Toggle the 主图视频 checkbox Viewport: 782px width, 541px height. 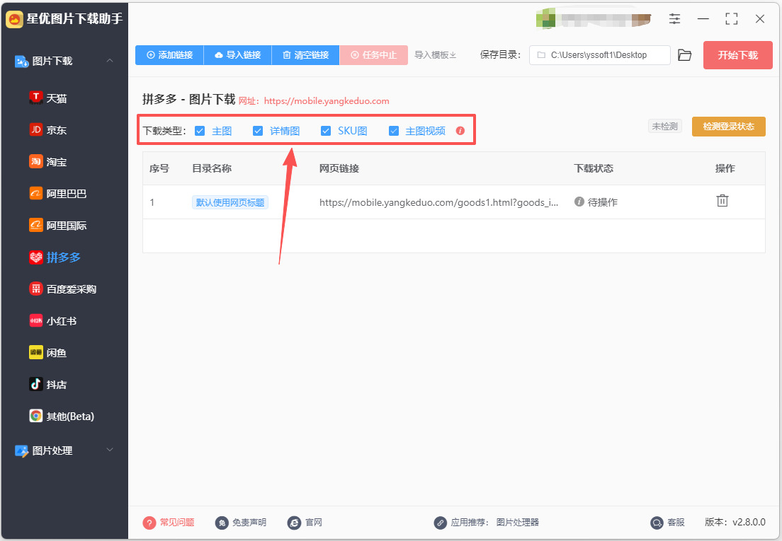coord(394,131)
